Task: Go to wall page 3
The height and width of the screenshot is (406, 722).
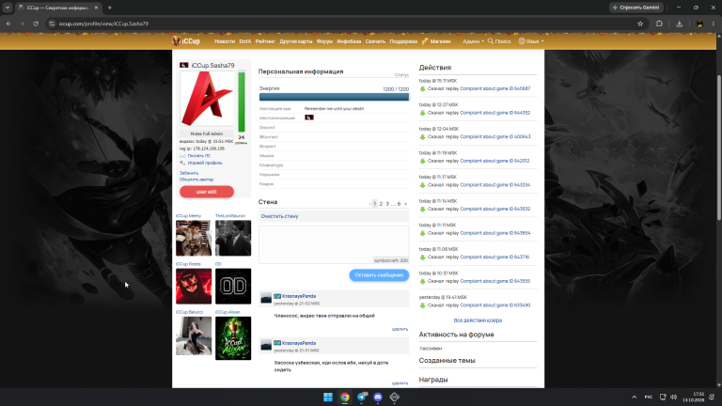Action: click(x=387, y=204)
